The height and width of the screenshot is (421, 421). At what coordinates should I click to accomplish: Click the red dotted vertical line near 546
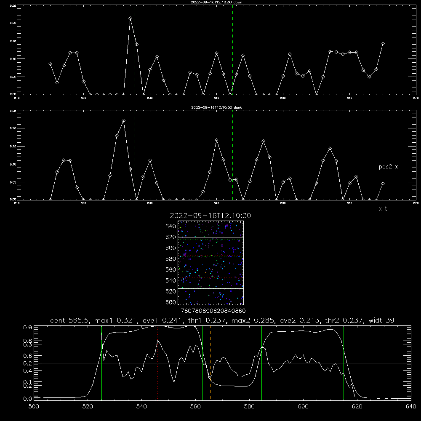point(157,362)
